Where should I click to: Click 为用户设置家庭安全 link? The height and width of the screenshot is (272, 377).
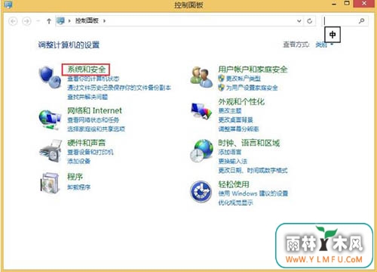[x=252, y=88]
